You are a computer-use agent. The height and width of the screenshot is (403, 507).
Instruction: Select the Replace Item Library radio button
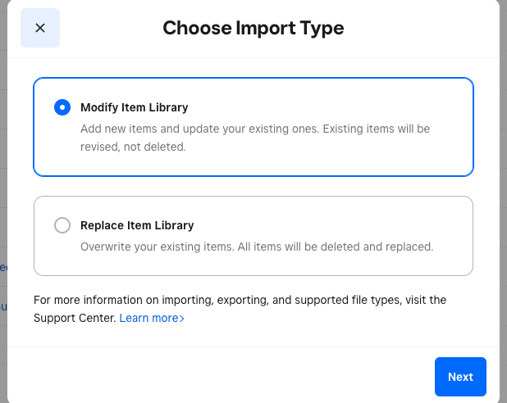[x=62, y=225]
